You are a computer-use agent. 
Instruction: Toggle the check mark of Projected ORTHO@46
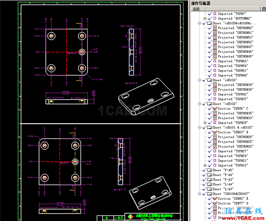coord(210,51)
